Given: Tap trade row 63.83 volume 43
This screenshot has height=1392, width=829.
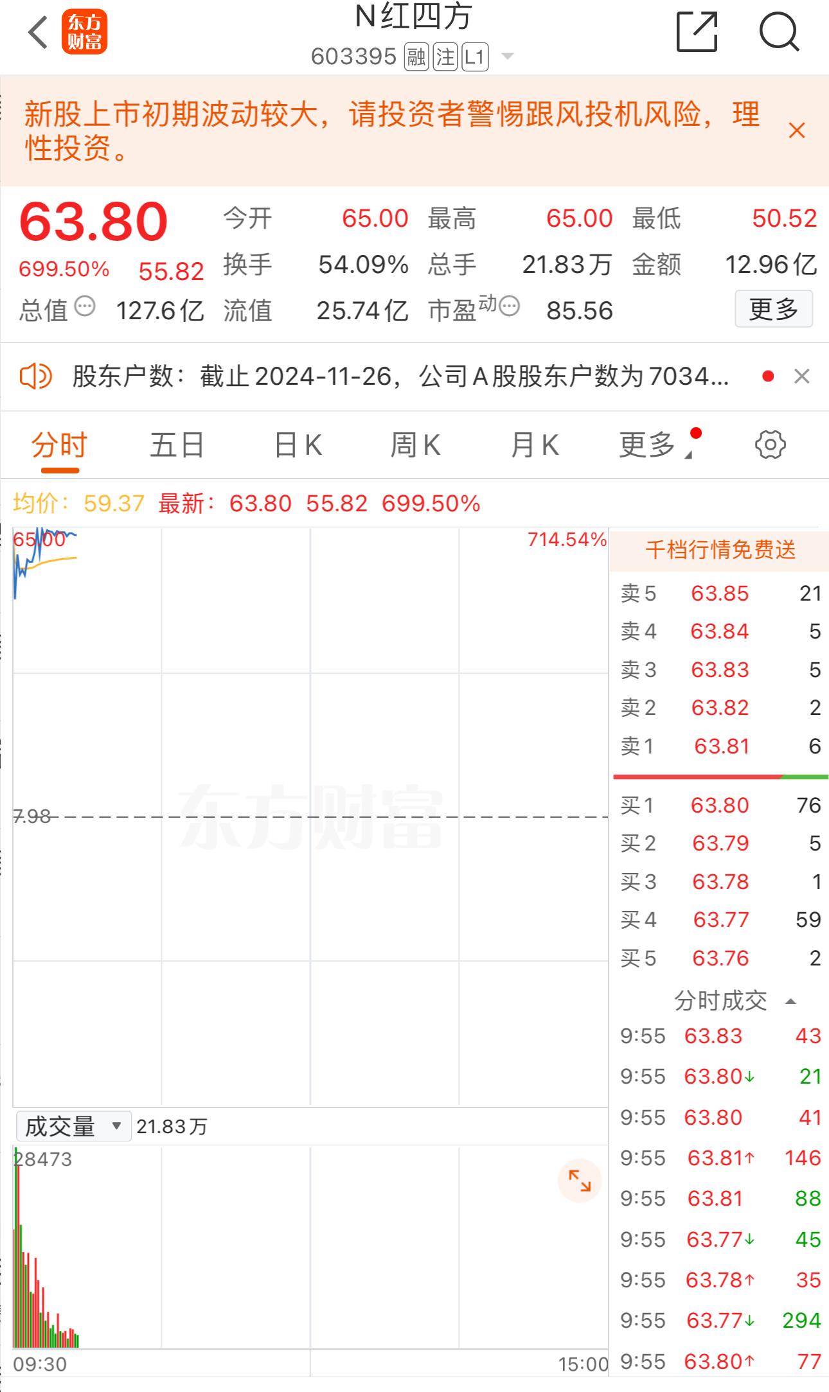Looking at the screenshot, I should [720, 1036].
